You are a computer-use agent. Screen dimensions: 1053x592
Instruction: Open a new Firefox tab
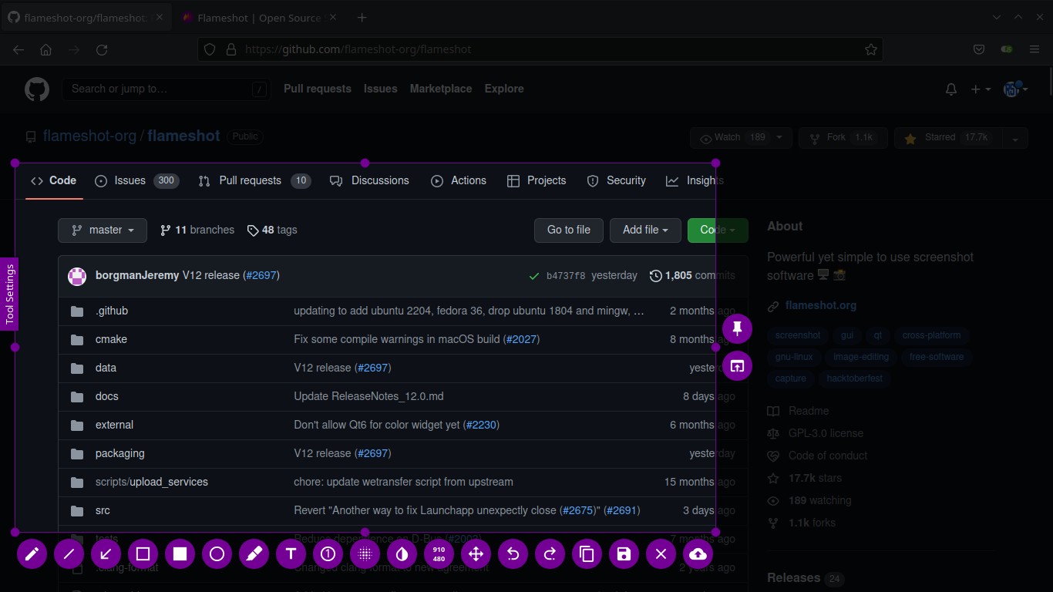click(x=362, y=18)
